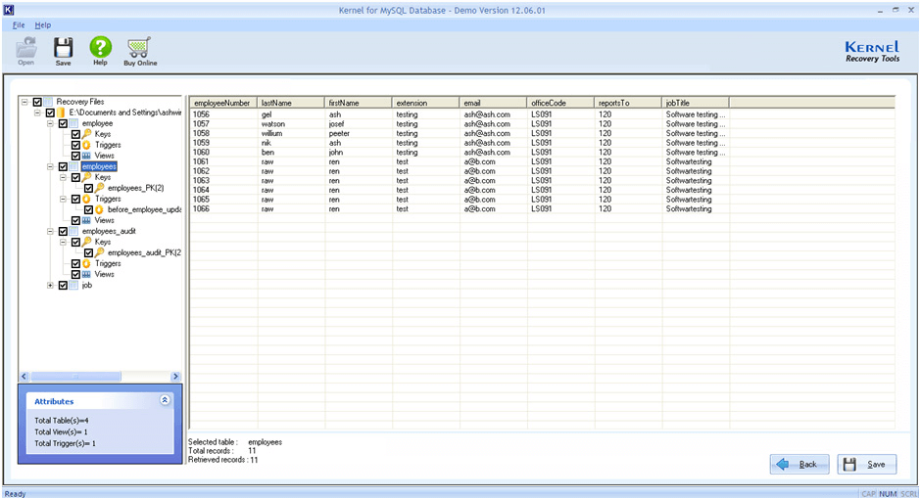
Task: Click trigger icon of before_employee_upd
Action: point(99,209)
